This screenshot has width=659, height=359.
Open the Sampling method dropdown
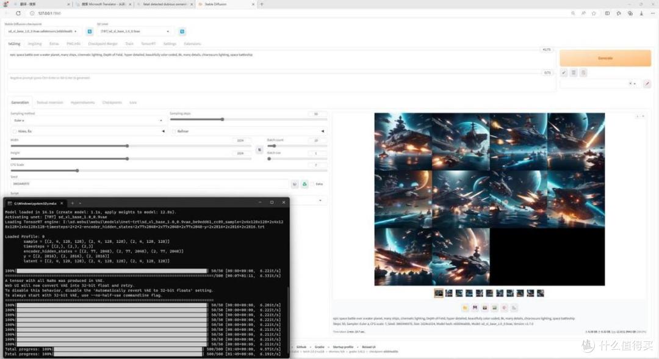click(x=88, y=120)
